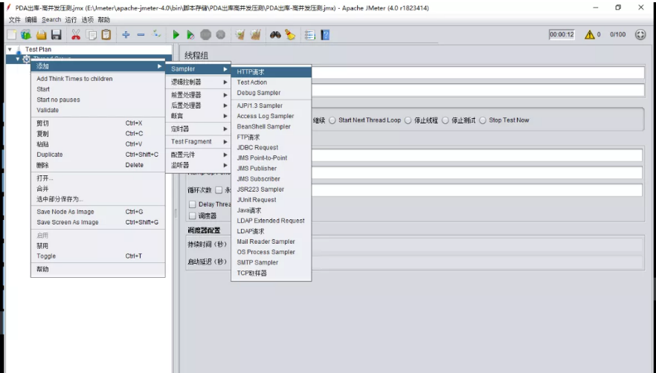Image resolution: width=656 pixels, height=373 pixels.
Task: Select Add Think Times to children
Action: point(98,79)
